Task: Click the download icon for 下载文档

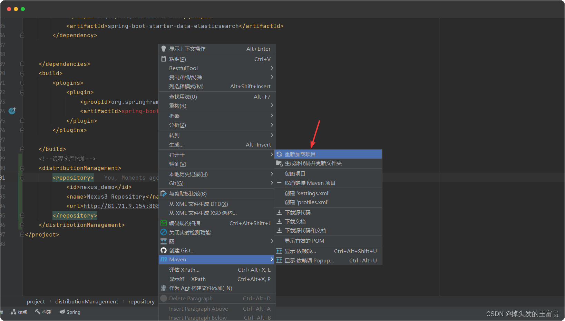Action: 279,221
